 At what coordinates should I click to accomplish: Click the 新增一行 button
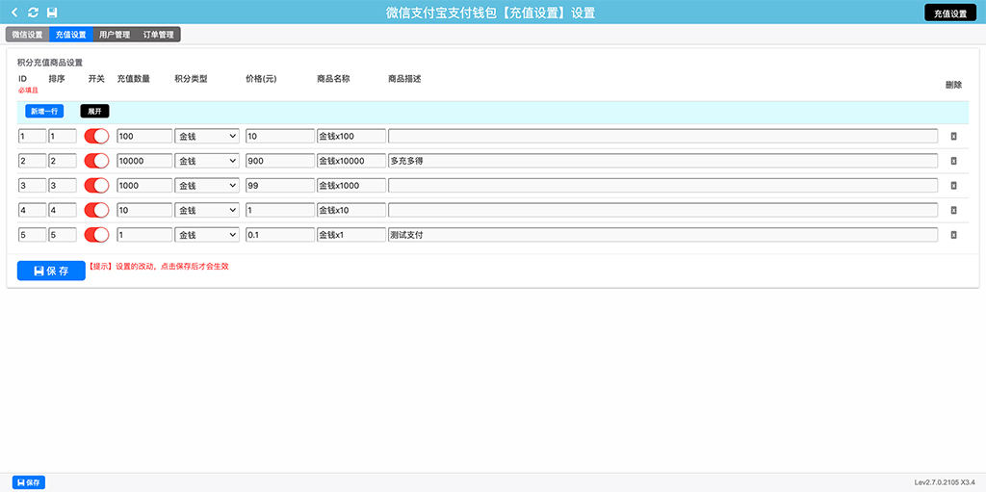click(44, 112)
